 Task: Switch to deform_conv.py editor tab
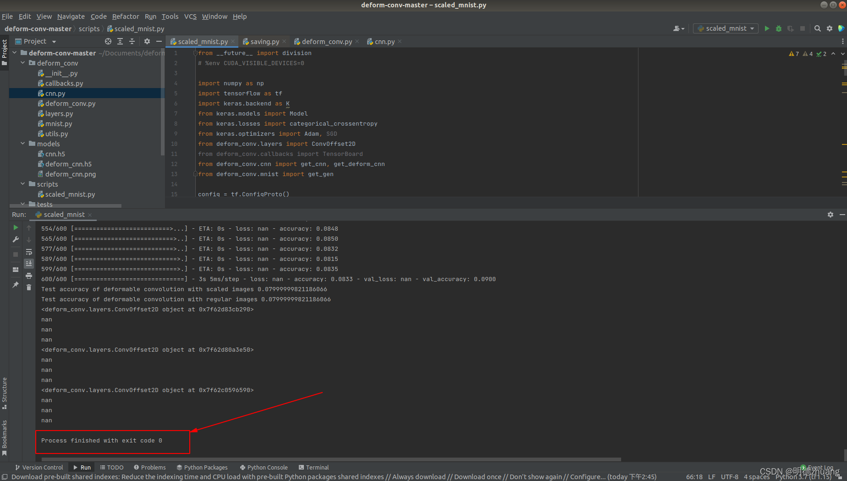(x=327, y=41)
